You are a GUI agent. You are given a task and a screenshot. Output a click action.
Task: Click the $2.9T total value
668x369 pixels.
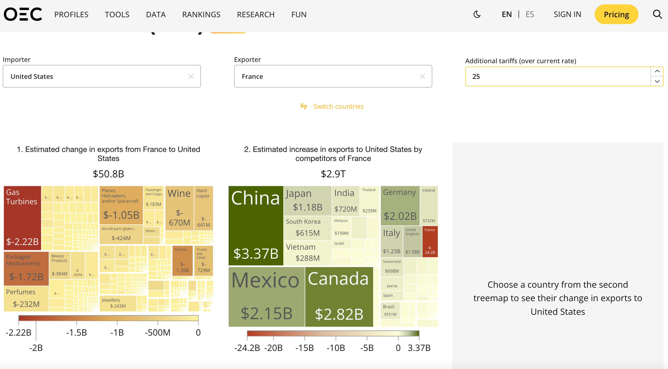(x=333, y=174)
